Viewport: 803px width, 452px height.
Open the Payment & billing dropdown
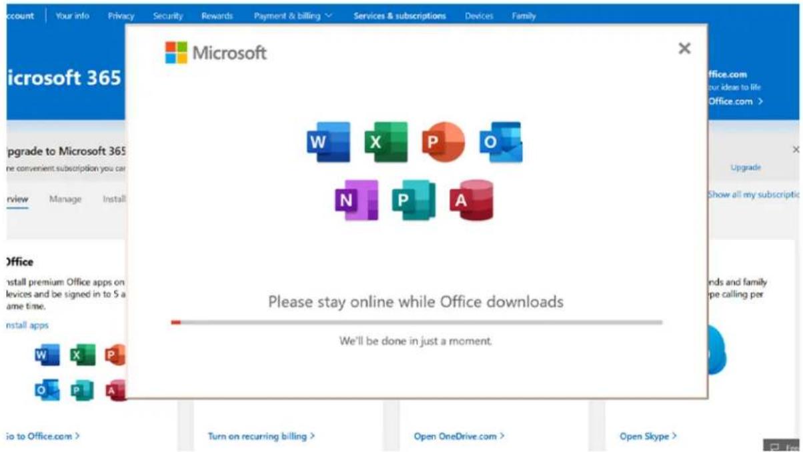[x=293, y=16]
